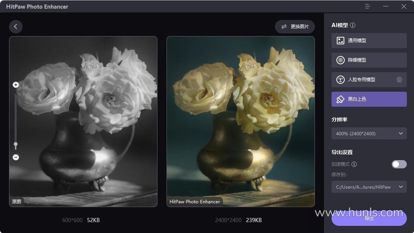Click the colorized HitPaw Photo Enhancer preview
Screen dimensions: 414x233
[x=241, y=122]
